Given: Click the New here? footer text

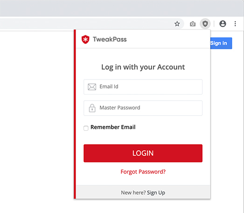Looking at the screenshot, I should tap(133, 193).
